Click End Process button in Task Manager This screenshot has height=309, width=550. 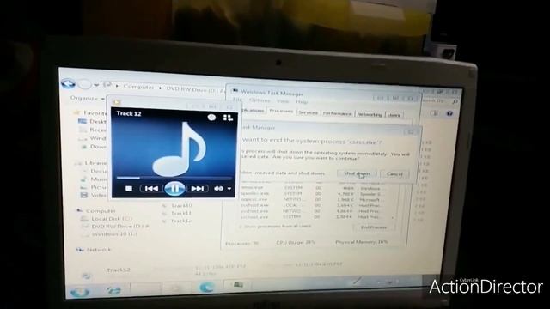[374, 227]
